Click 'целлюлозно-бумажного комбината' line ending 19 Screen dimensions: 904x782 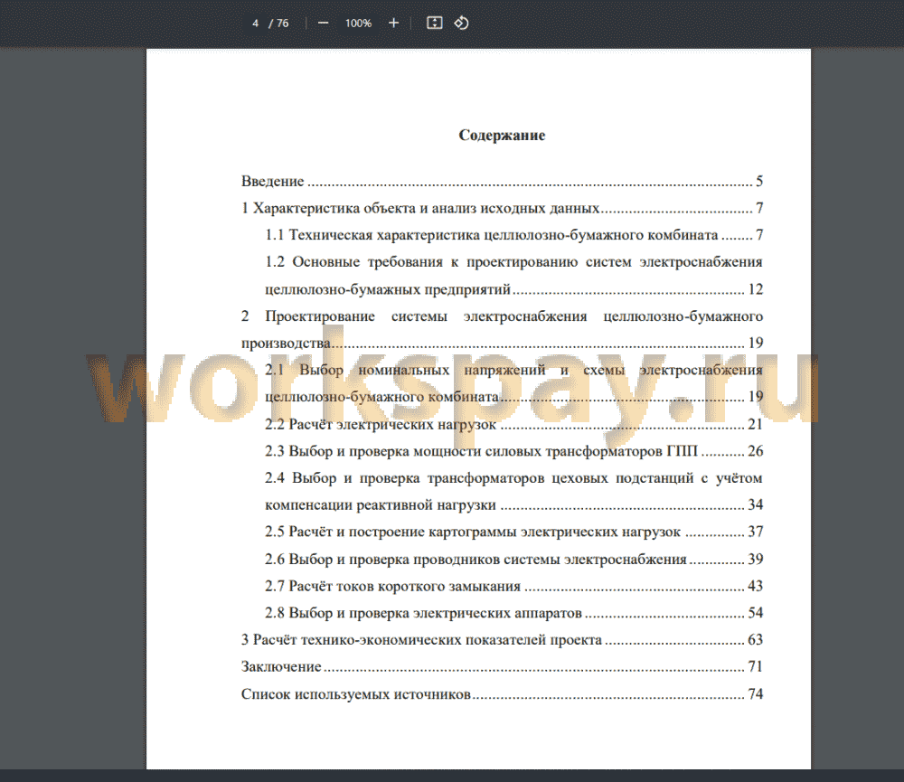513,397
